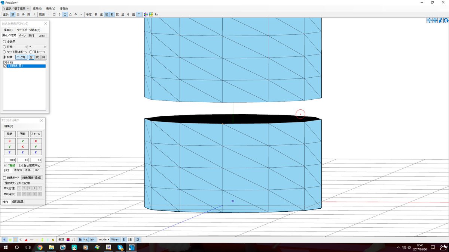Toggle the Wire+ display icon in status bar
This screenshot has width=449, height=252.
click(x=115, y=239)
